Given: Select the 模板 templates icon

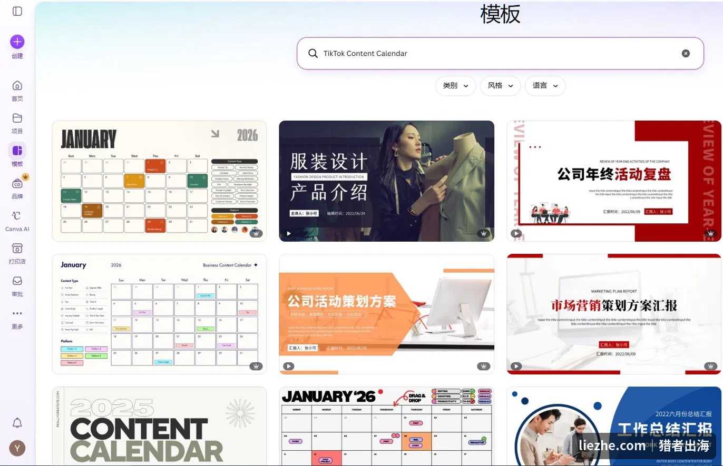Looking at the screenshot, I should click(17, 151).
